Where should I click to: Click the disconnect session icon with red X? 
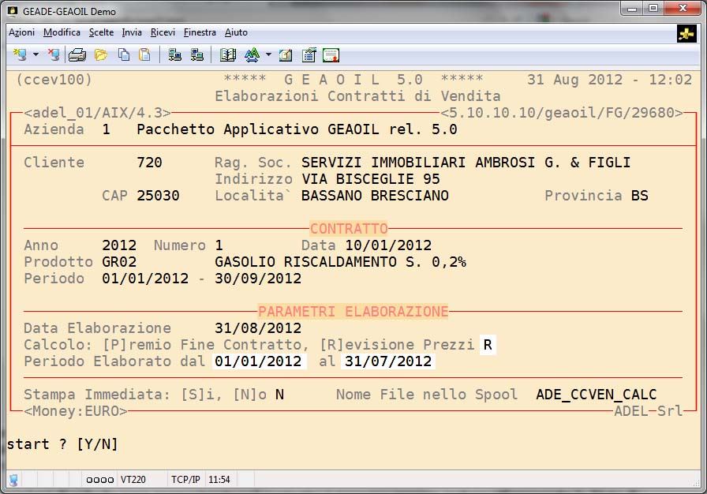53,54
